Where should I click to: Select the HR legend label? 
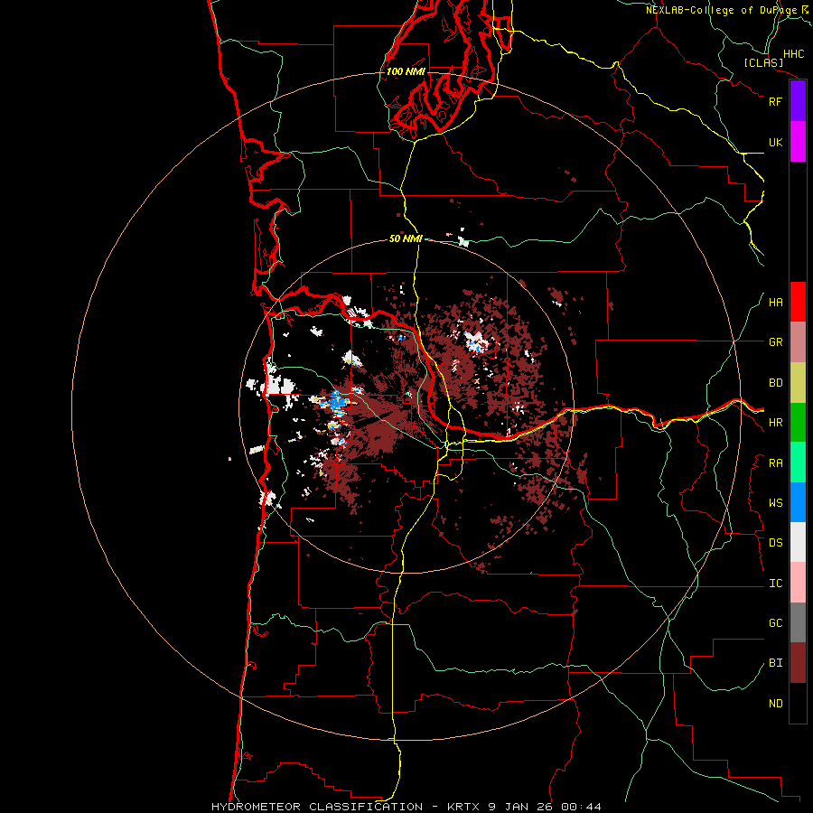pyautogui.click(x=775, y=423)
